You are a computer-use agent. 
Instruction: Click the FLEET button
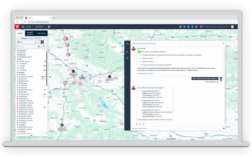pyautogui.click(x=43, y=46)
